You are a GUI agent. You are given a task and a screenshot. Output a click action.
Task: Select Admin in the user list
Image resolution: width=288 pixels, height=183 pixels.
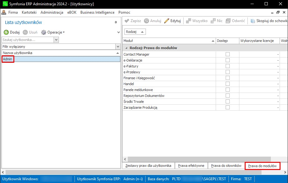[x=61, y=59]
